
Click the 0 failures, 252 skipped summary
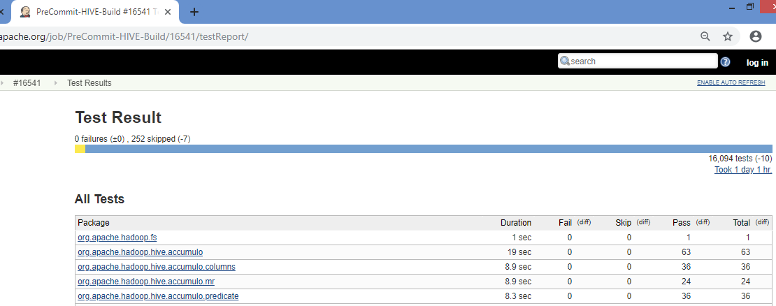point(133,139)
